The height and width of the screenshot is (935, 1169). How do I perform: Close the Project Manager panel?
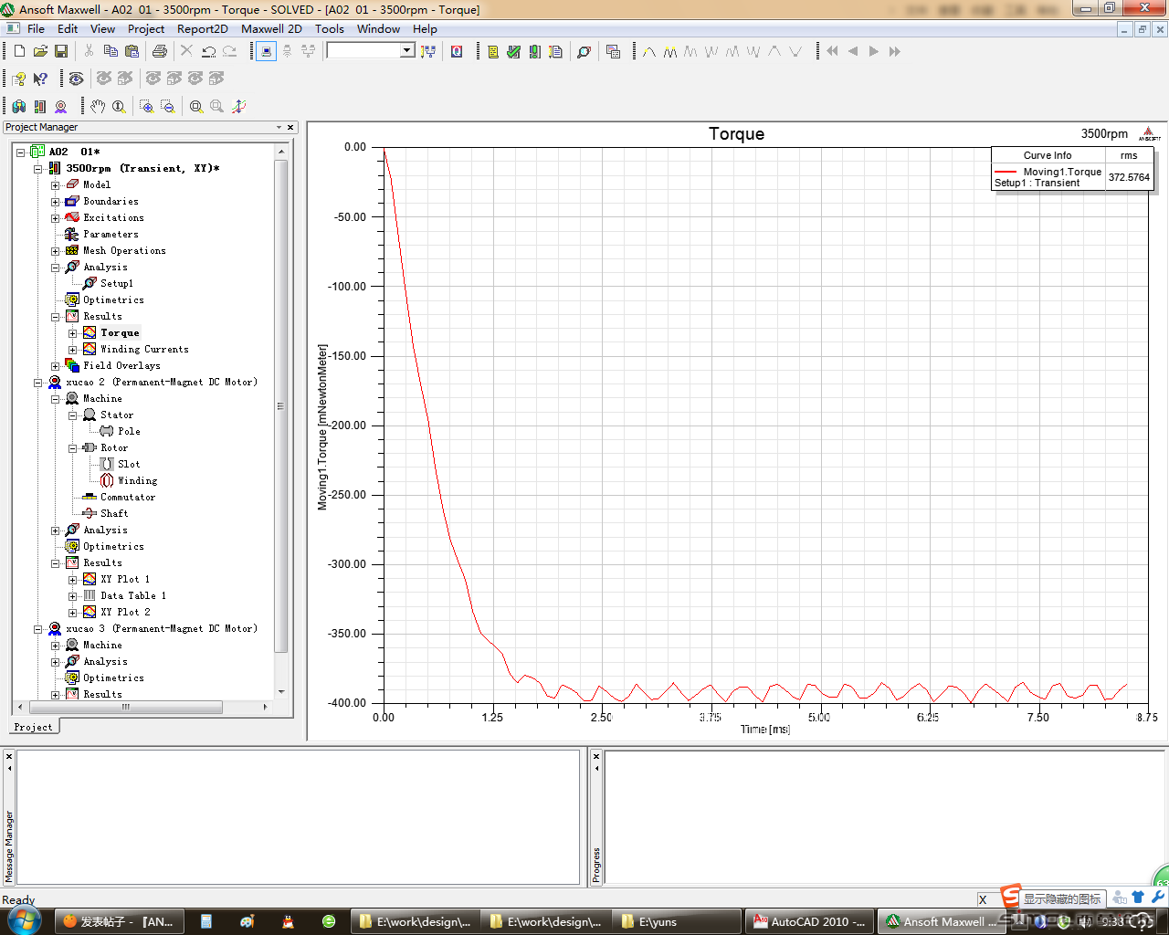(x=290, y=127)
